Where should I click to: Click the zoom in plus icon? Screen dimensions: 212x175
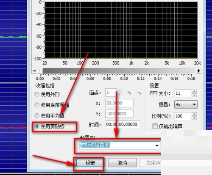pyautogui.click(x=198, y=71)
